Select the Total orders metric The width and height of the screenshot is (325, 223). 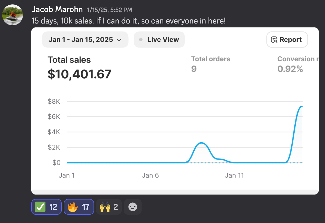tap(211, 59)
